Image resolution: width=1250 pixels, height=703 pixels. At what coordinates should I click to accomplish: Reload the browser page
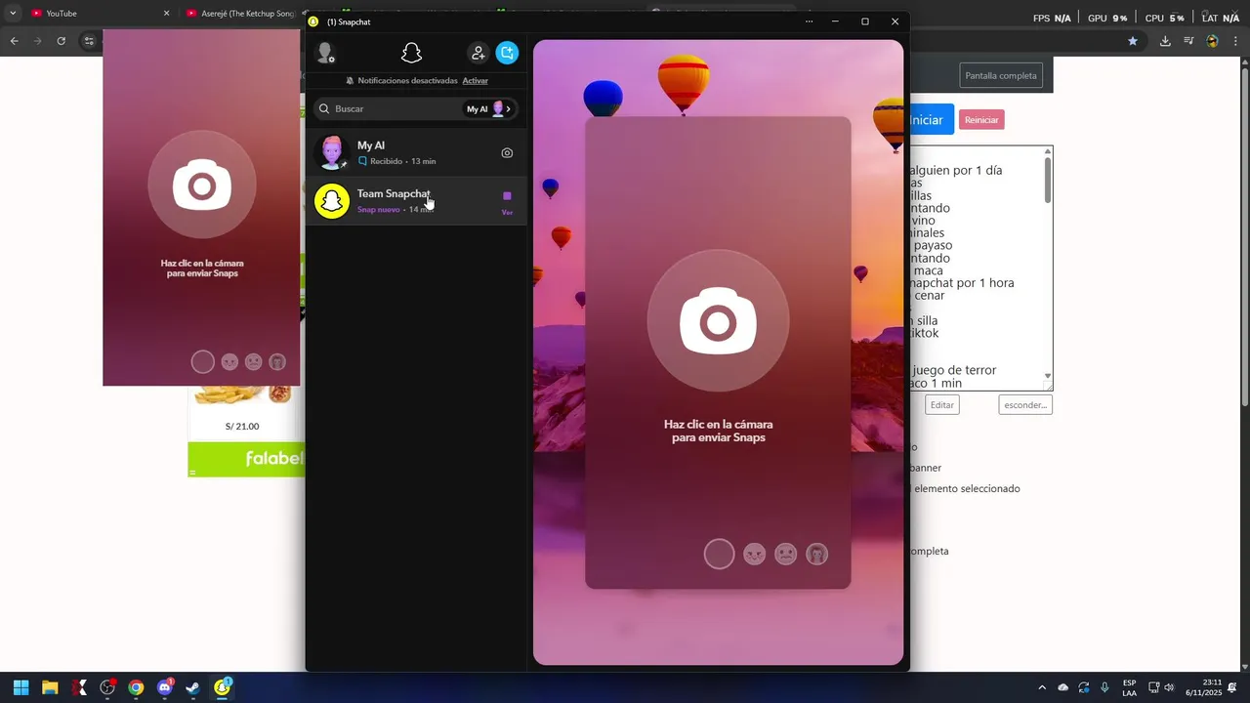pos(61,41)
